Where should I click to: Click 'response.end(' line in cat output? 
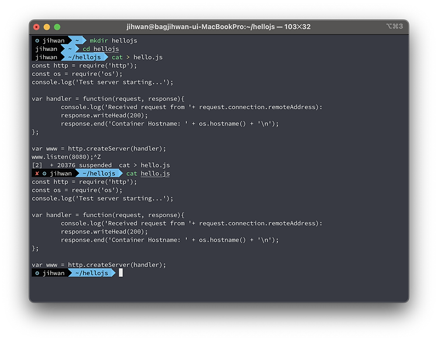(169, 240)
